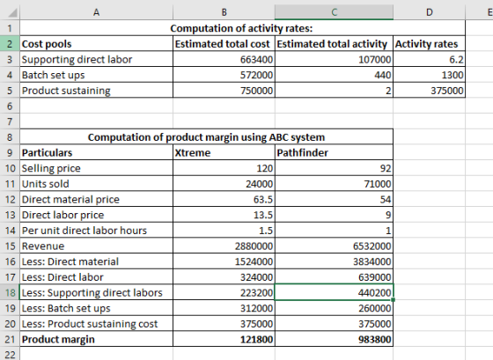The image size is (493, 360).
Task: Click the select-all corner triangle
Action: pyautogui.click(x=12, y=13)
